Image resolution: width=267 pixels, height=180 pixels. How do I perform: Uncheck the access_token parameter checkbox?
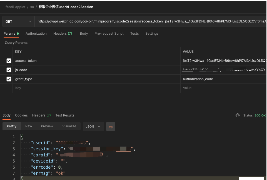click(9, 61)
